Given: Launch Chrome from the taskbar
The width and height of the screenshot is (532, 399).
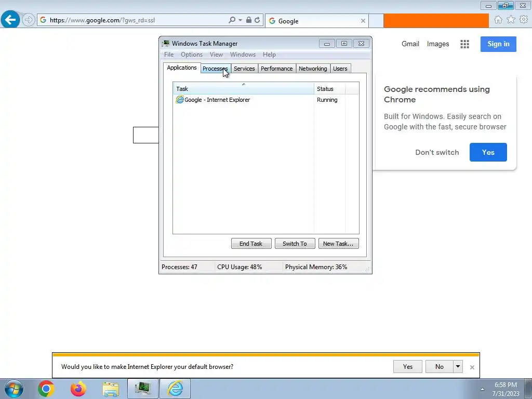Looking at the screenshot, I should pyautogui.click(x=46, y=389).
